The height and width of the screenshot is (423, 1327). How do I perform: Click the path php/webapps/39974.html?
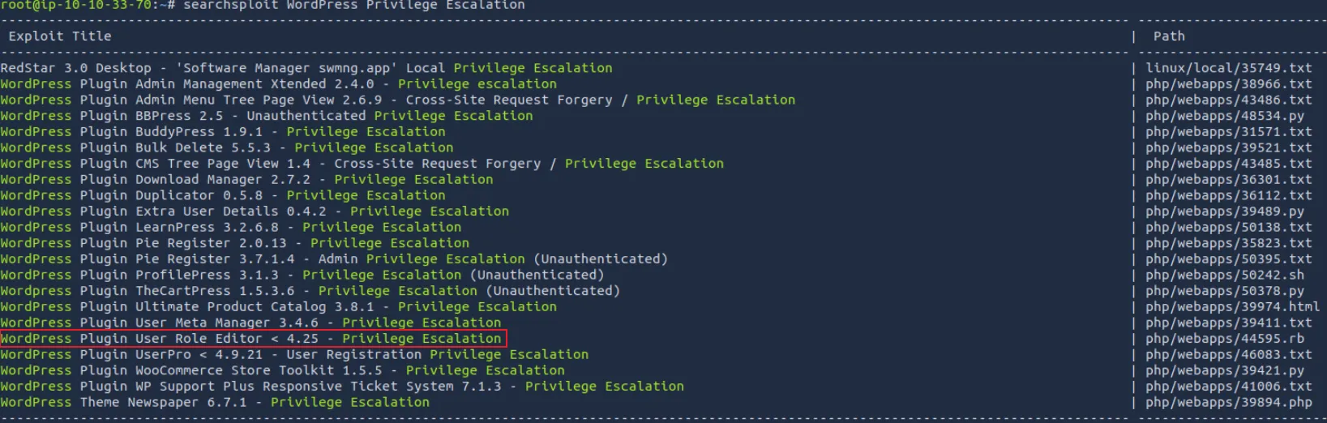1232,307
